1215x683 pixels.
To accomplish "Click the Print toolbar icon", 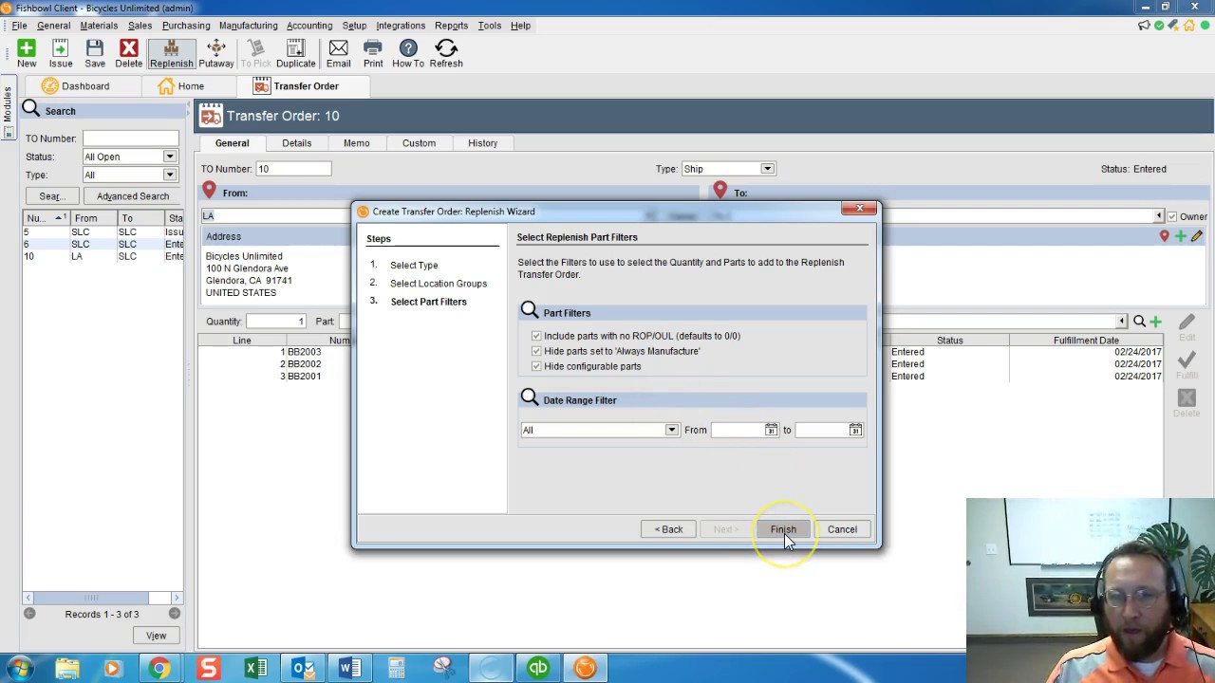I will (373, 53).
